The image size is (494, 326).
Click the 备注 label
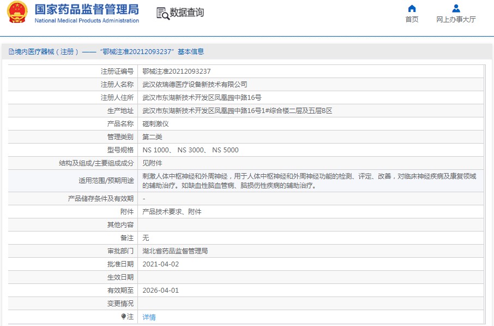[x=127, y=238]
